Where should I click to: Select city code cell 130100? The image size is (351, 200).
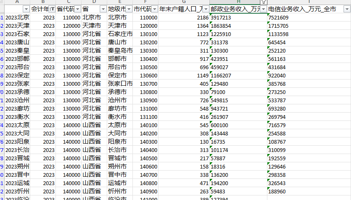click(x=146, y=34)
